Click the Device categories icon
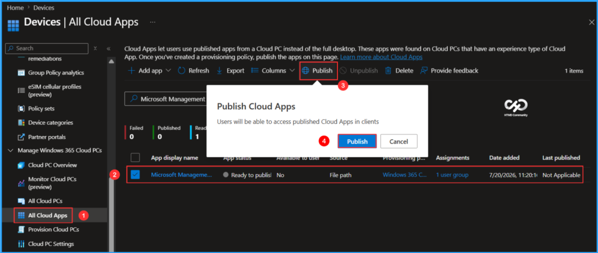 [22, 123]
